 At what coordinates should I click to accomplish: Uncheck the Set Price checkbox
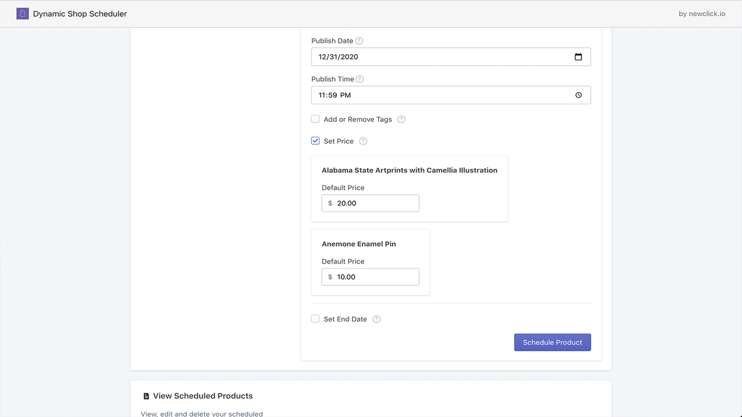(x=315, y=141)
